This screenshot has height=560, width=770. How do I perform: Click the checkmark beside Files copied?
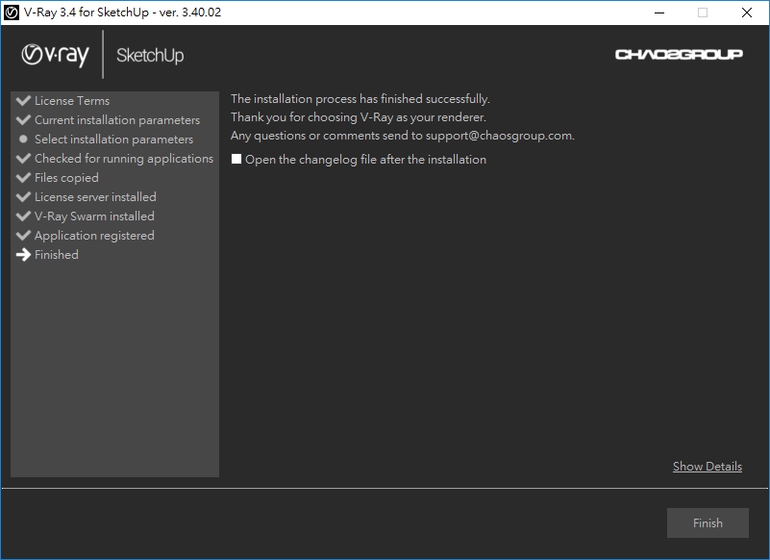[23, 177]
